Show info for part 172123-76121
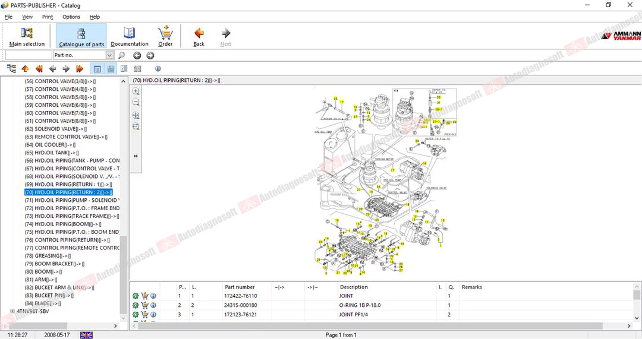This screenshot has height=339, width=642. 153,315
